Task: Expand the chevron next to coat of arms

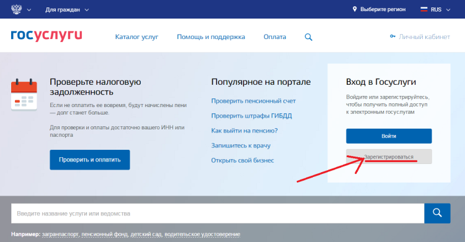Action: pos(29,10)
